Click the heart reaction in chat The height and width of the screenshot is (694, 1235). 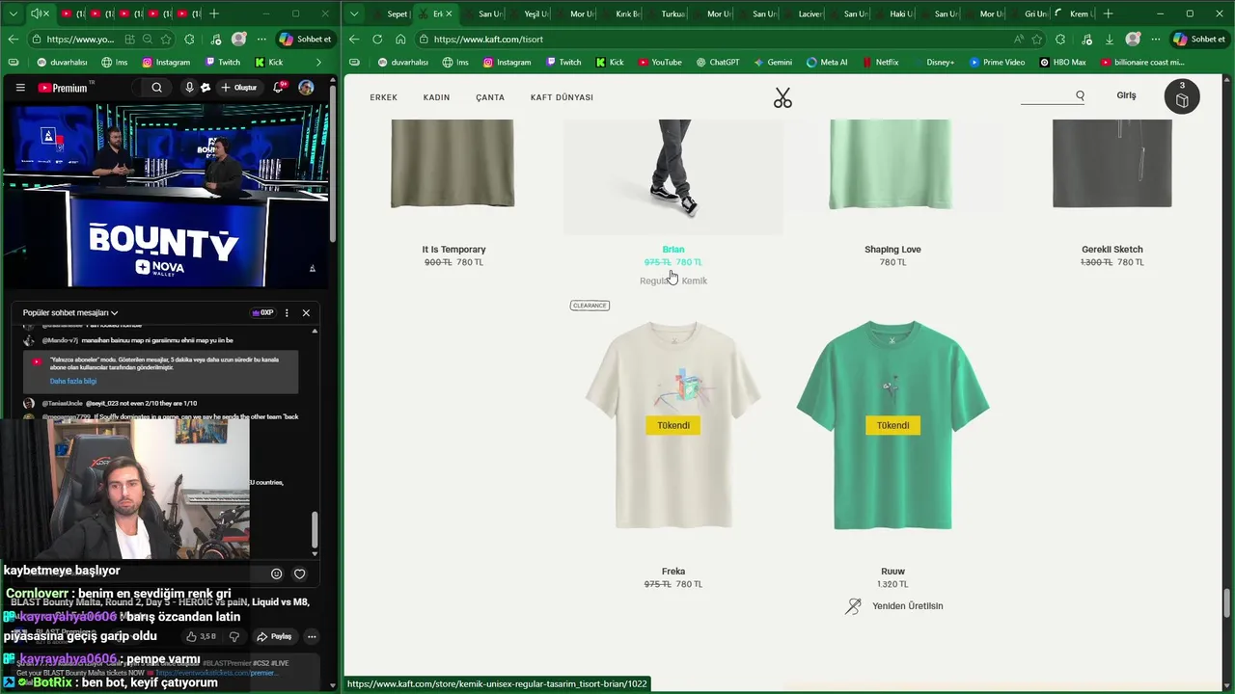point(300,574)
